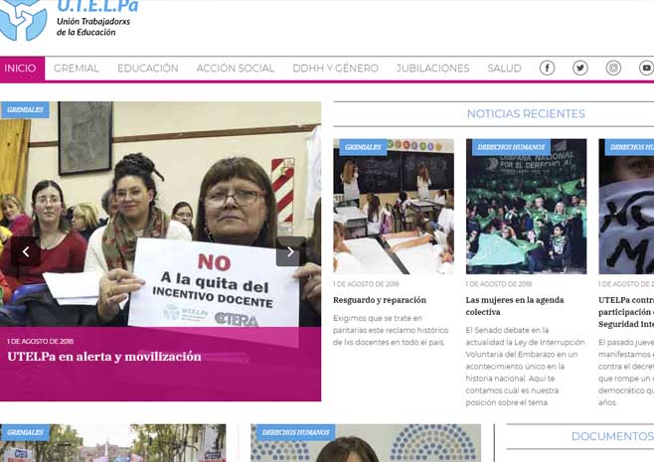The height and width of the screenshot is (462, 654).
Task: Click DERECHOS HUMANOS tag on green-scarves card
Action: pos(511,147)
